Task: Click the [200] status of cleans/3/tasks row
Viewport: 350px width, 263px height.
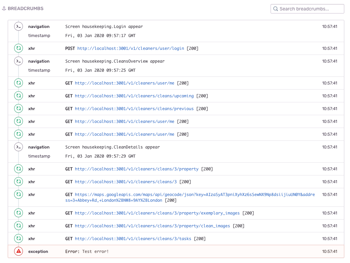Action: 200,239
